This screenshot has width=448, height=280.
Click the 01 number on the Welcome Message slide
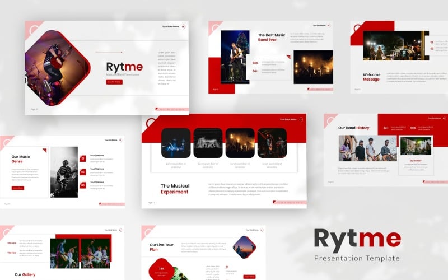[x=432, y=43]
